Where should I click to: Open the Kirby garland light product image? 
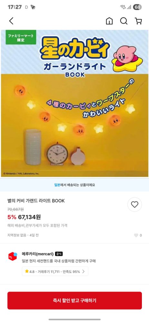tap(74, 103)
